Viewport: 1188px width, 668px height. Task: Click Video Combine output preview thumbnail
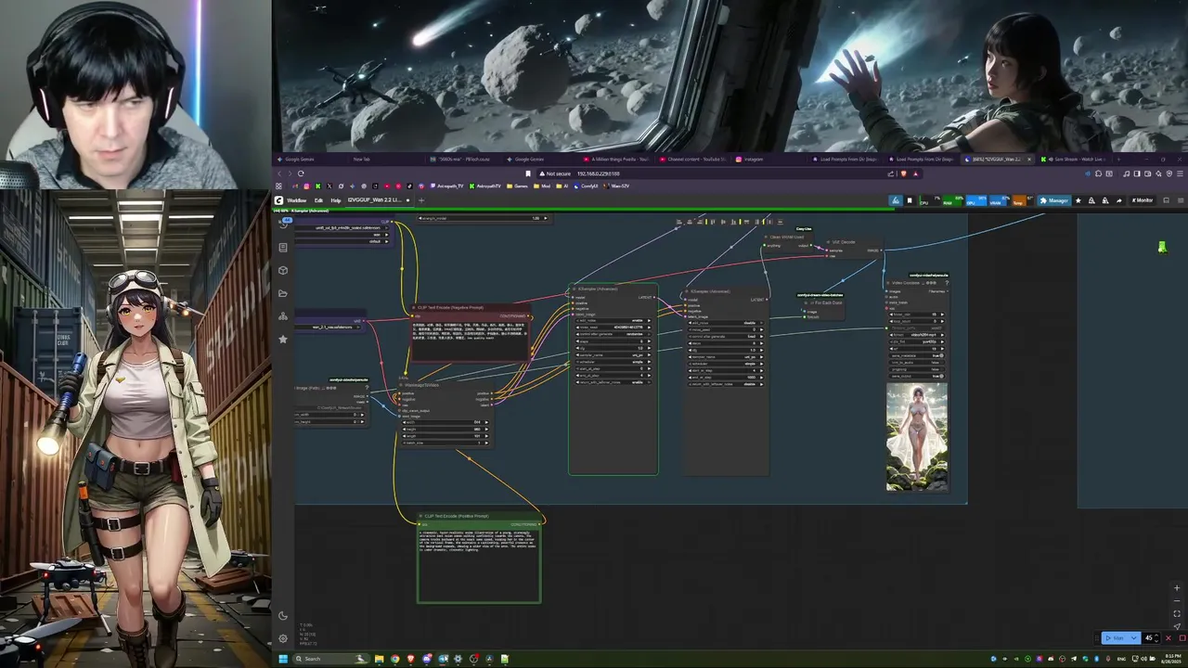pos(917,437)
